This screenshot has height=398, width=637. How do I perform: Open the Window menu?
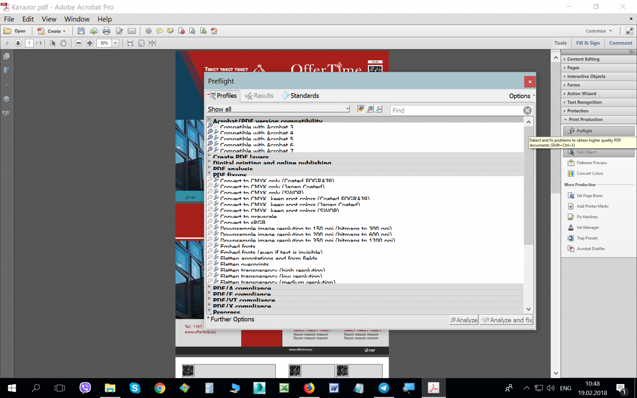[x=77, y=19]
